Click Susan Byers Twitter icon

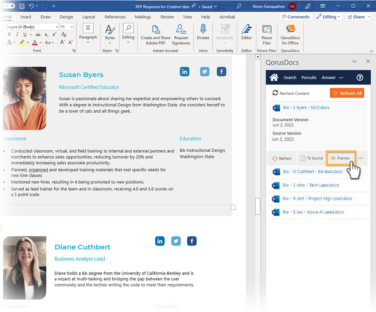tap(205, 72)
